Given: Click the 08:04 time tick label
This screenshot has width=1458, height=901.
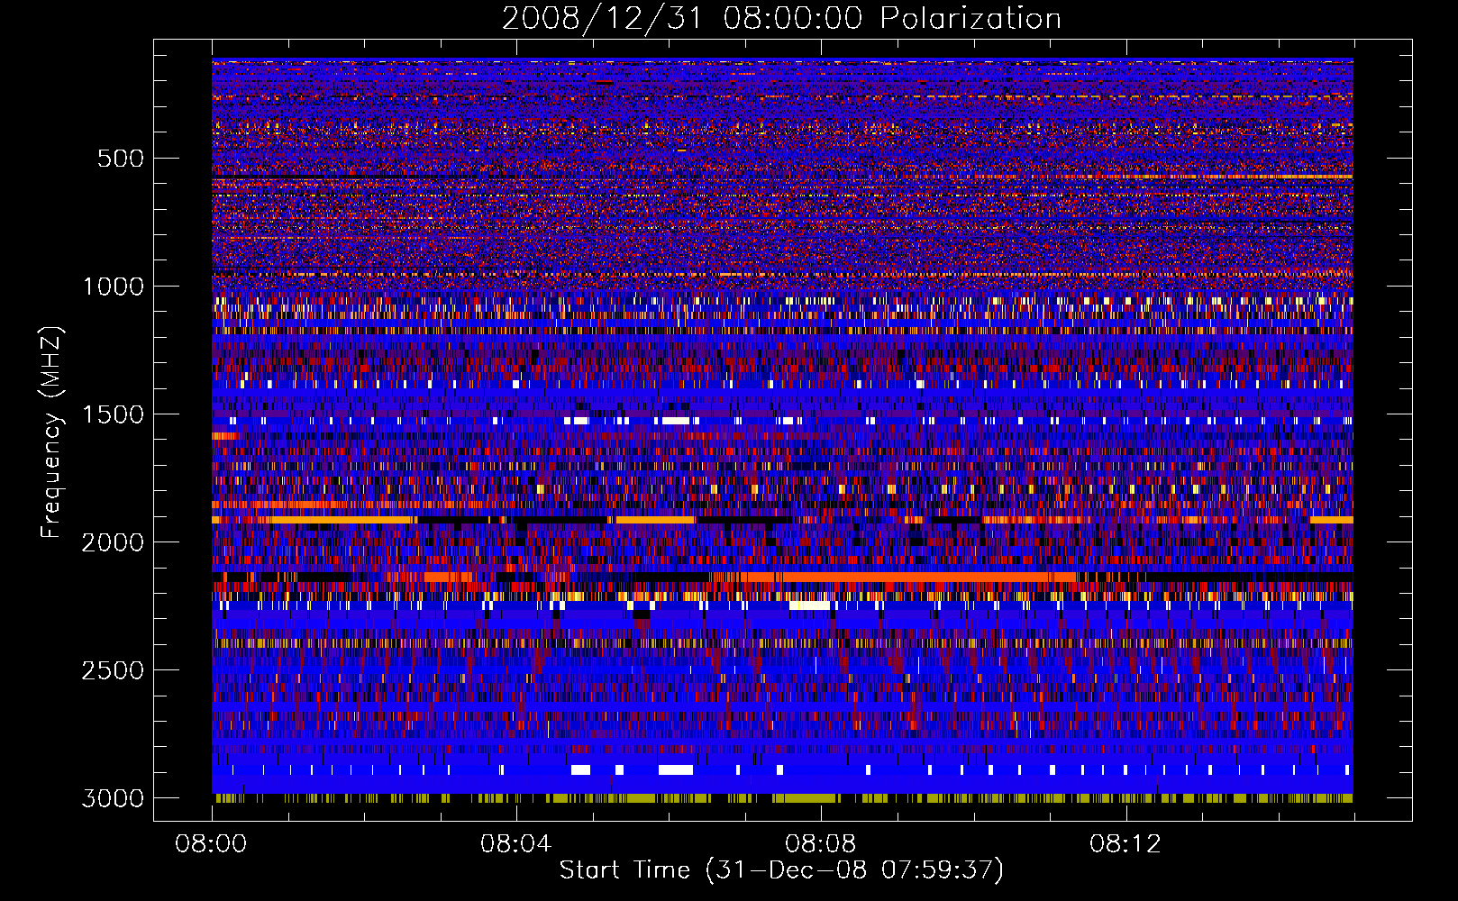Looking at the screenshot, I should pyautogui.click(x=515, y=844).
